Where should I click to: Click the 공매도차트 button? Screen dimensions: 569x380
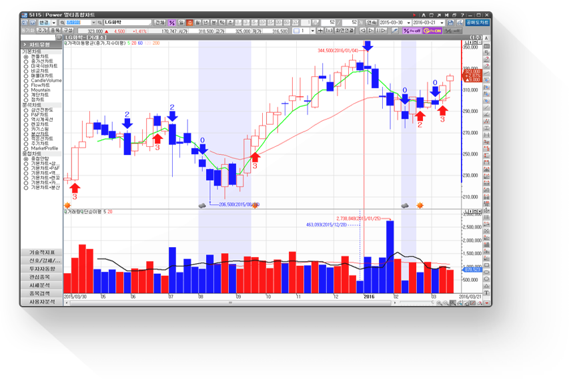pos(478,23)
